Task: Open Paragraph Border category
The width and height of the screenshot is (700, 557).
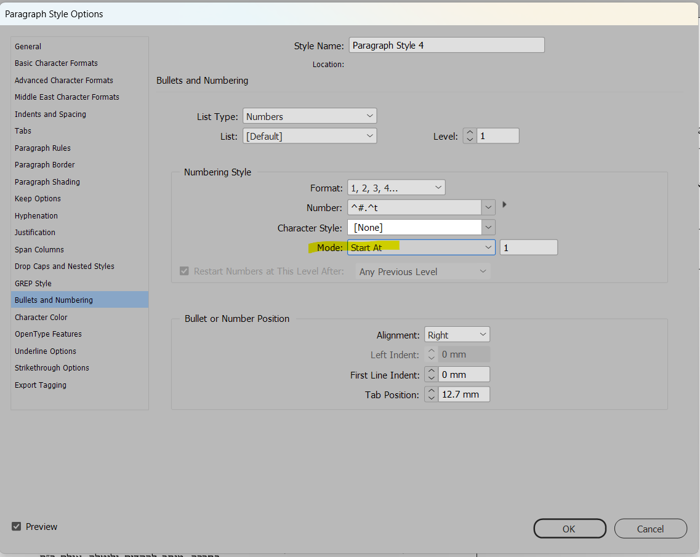Action: point(45,165)
